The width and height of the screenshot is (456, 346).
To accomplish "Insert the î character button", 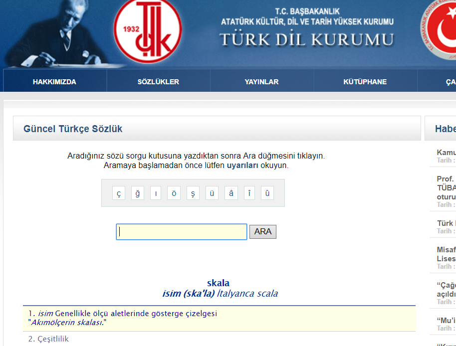I will [x=249, y=193].
